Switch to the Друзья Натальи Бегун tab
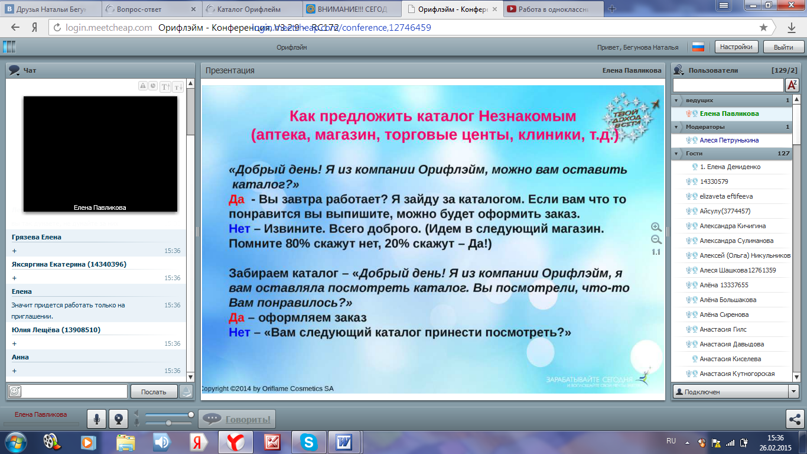Viewport: 807px width, 454px height. tap(51, 9)
